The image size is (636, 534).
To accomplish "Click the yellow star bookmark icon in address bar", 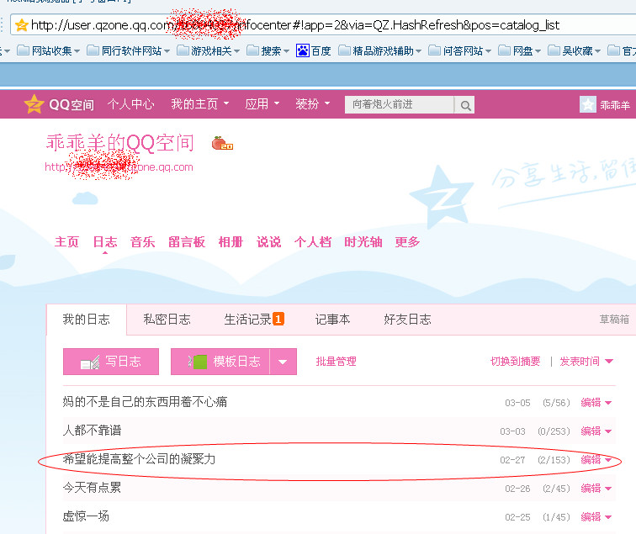I will click(22, 25).
